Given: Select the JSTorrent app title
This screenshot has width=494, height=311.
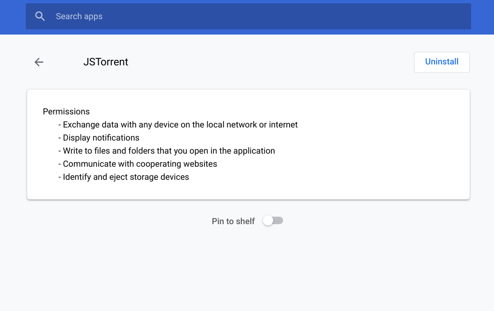Looking at the screenshot, I should 106,62.
